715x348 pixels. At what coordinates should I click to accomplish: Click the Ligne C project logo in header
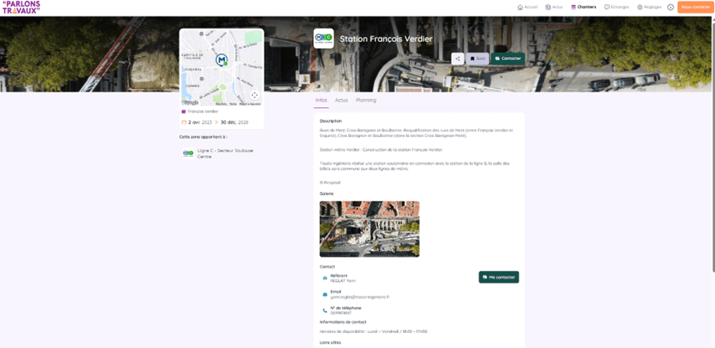[x=323, y=39]
